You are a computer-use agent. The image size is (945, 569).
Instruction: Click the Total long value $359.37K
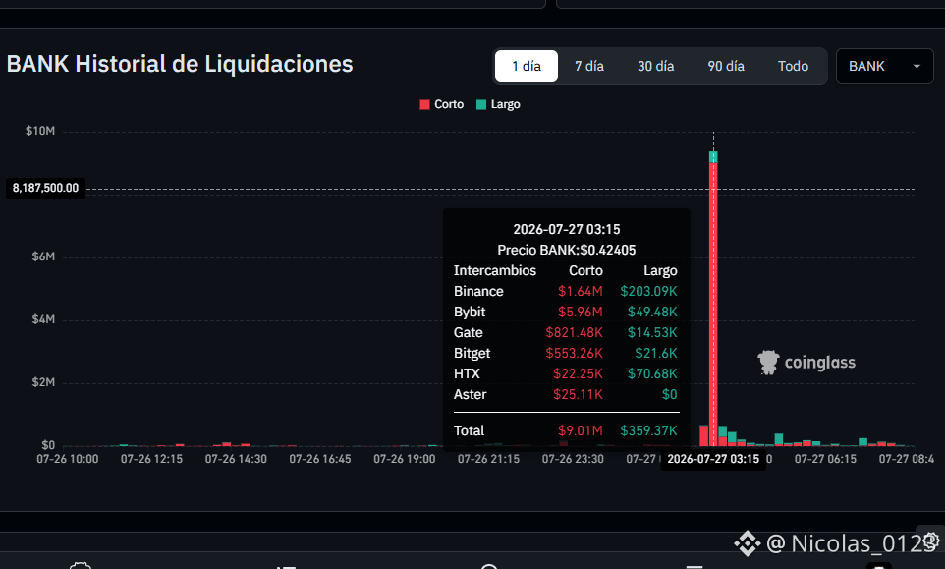(x=648, y=430)
